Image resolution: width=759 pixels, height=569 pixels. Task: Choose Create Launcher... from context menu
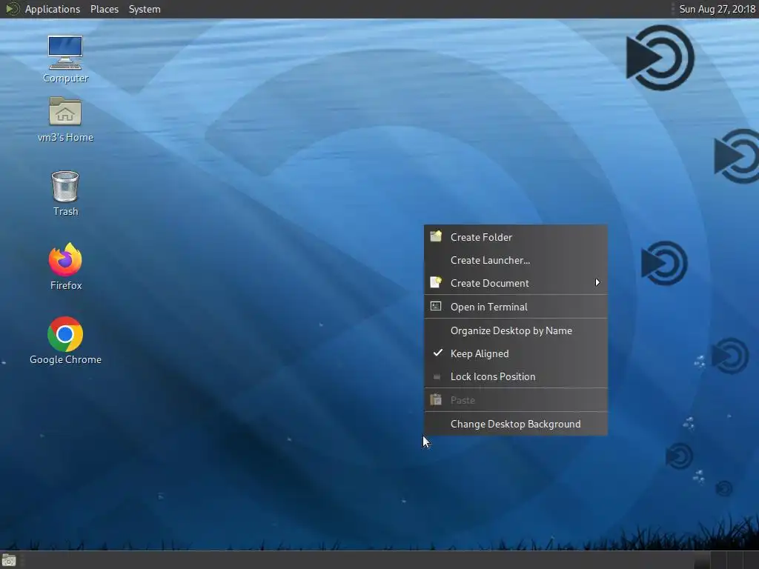pyautogui.click(x=516, y=260)
